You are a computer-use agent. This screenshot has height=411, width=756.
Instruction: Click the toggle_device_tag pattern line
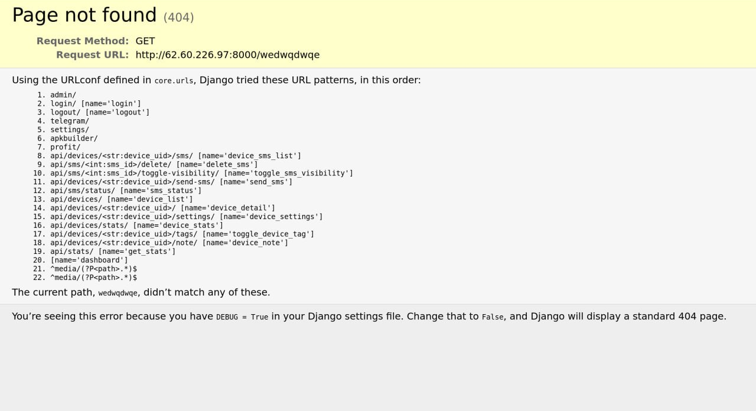coord(182,234)
